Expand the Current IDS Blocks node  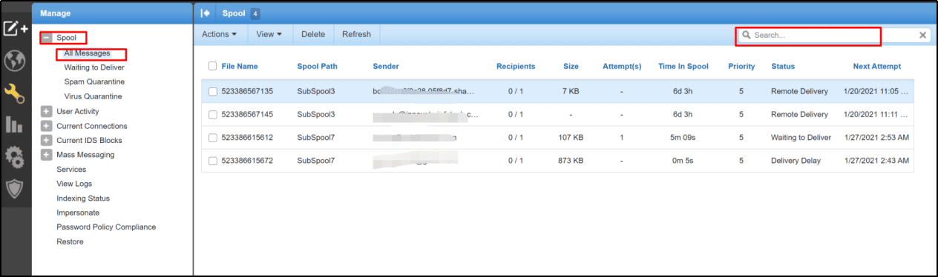point(46,140)
